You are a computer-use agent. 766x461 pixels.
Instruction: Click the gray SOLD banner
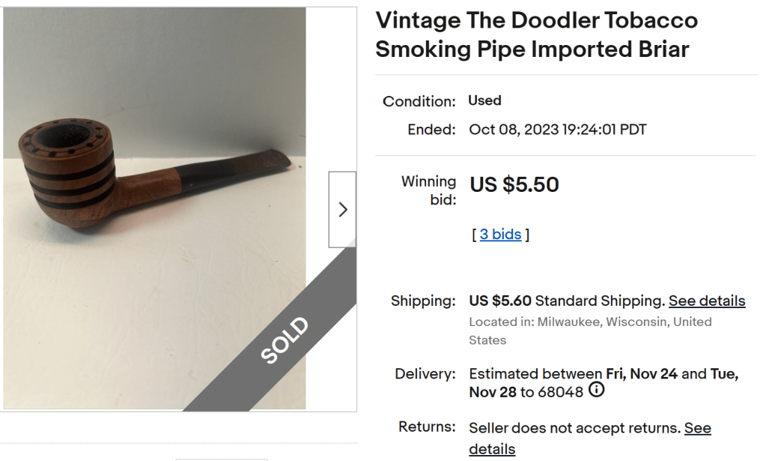click(285, 340)
